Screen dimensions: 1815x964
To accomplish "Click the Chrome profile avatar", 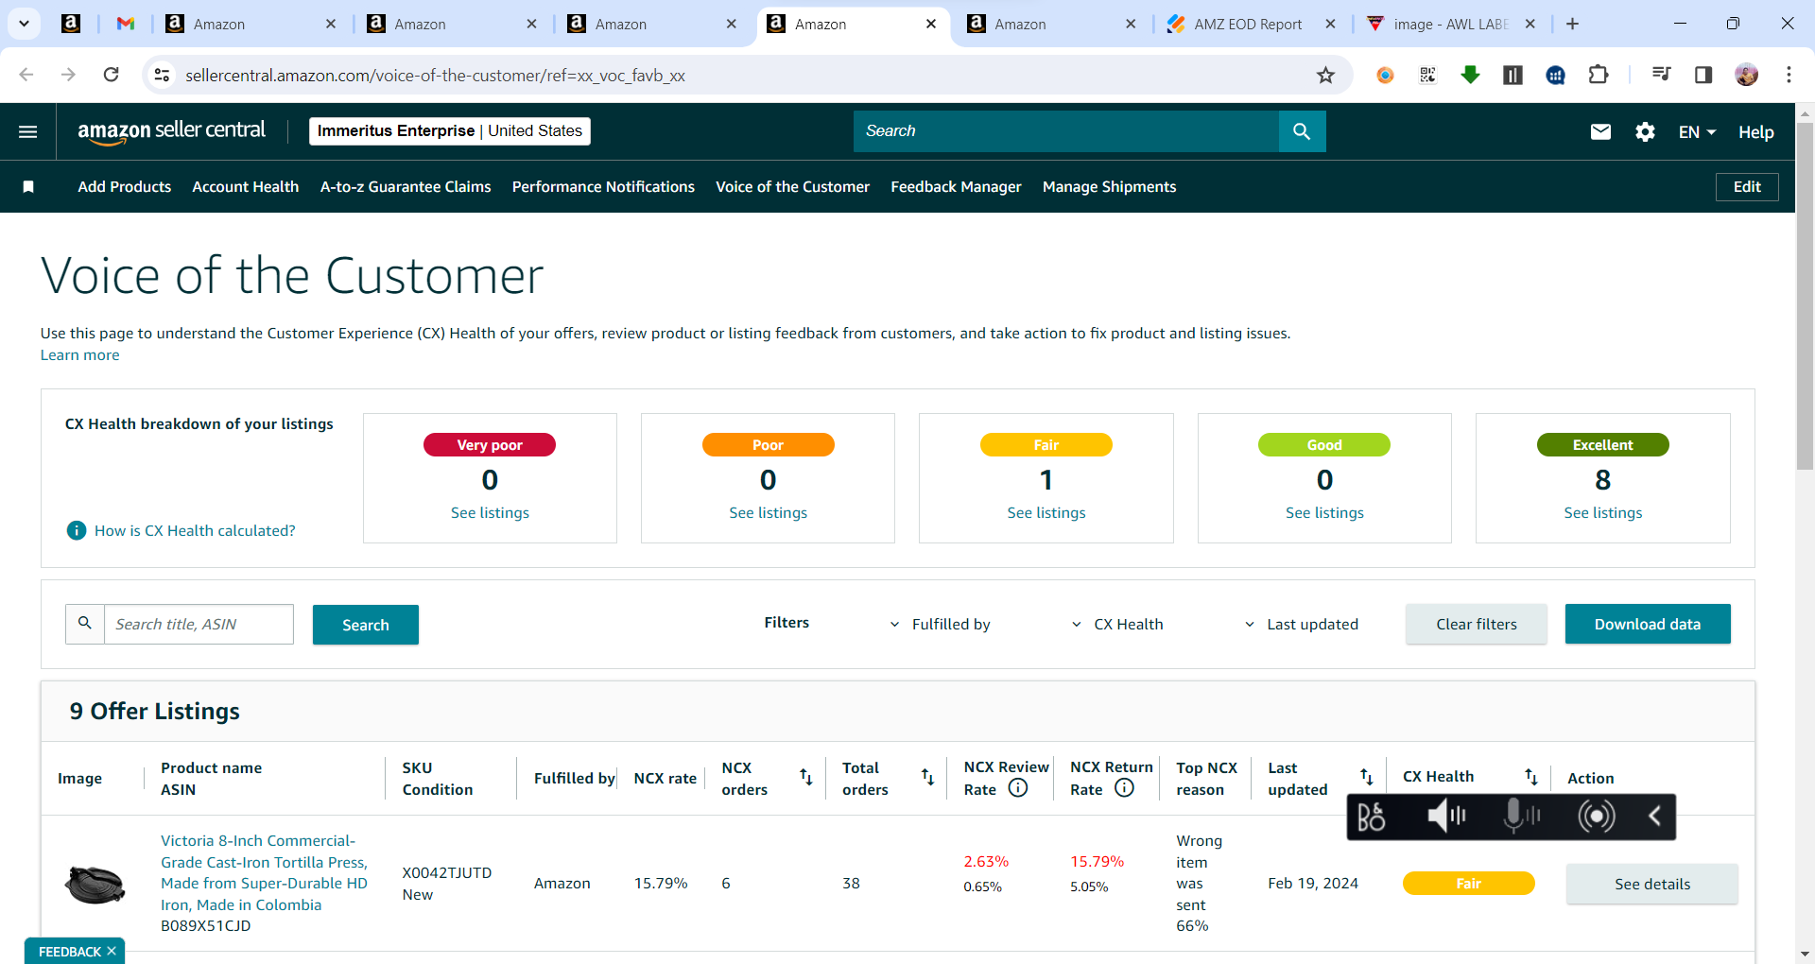I will point(1746,75).
